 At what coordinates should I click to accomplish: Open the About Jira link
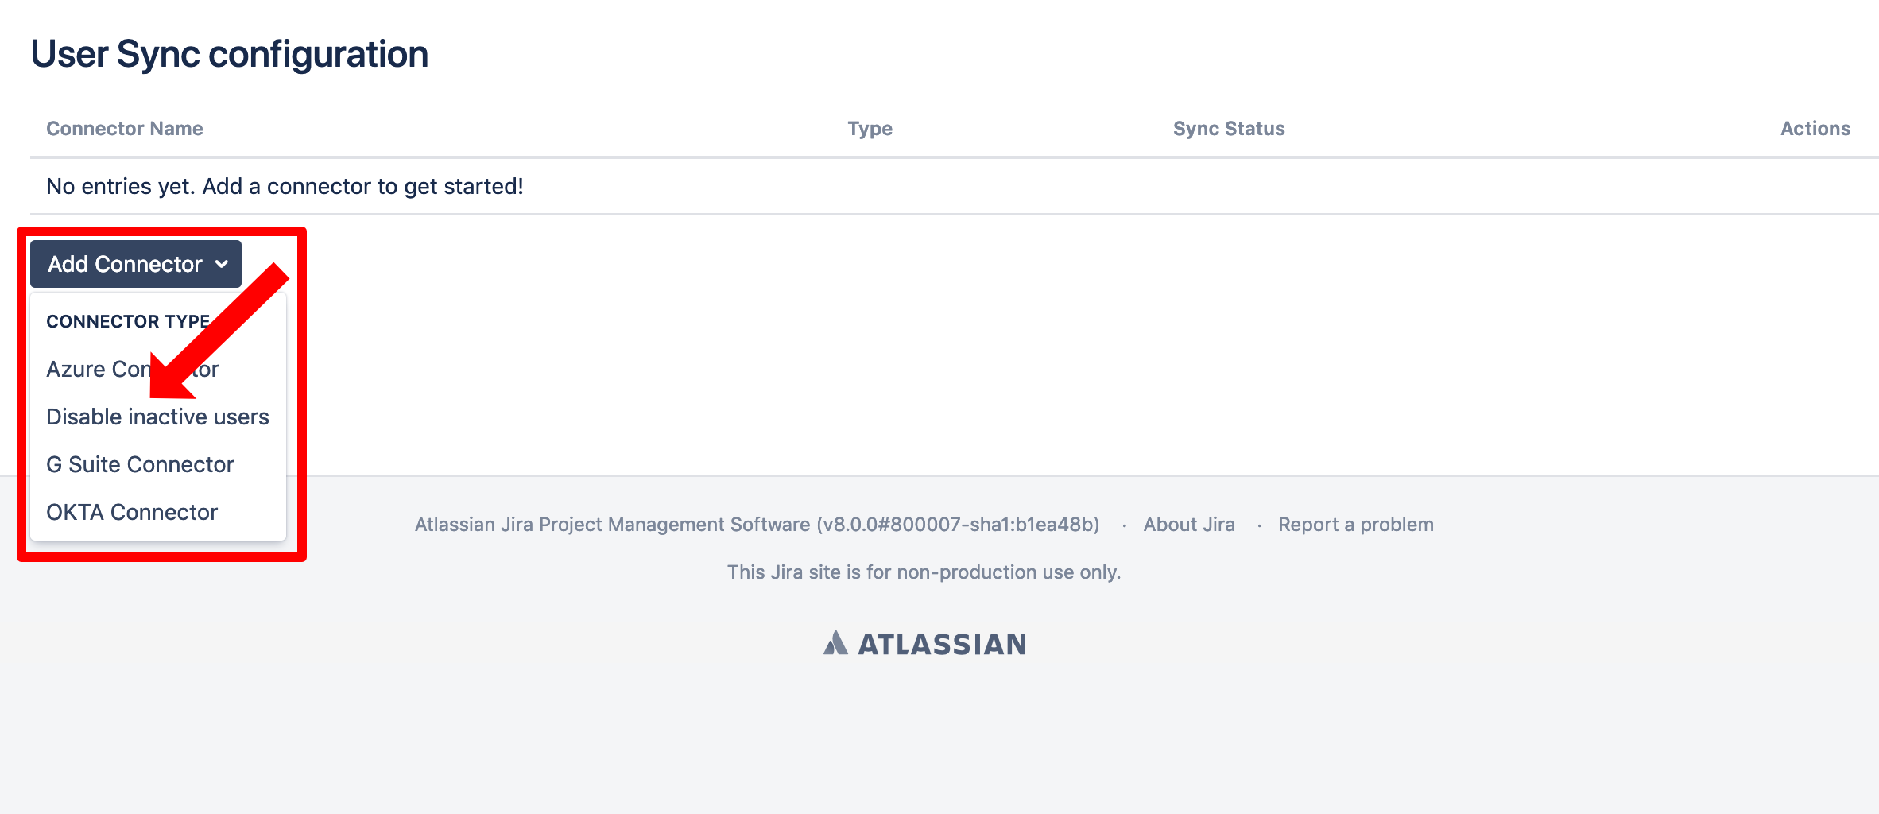point(1188,525)
